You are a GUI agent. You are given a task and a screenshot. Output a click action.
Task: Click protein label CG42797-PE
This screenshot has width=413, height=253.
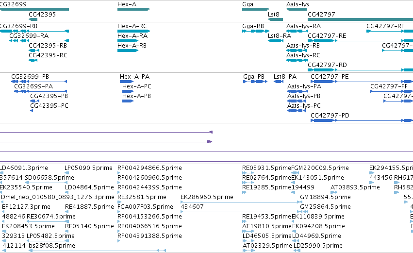tap(330, 77)
